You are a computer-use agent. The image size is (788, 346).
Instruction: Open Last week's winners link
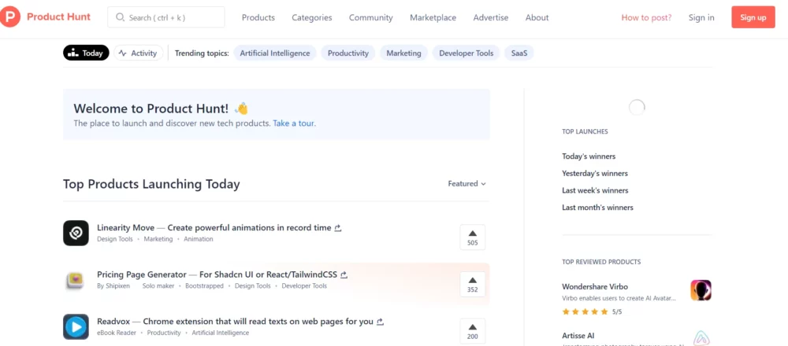click(595, 190)
